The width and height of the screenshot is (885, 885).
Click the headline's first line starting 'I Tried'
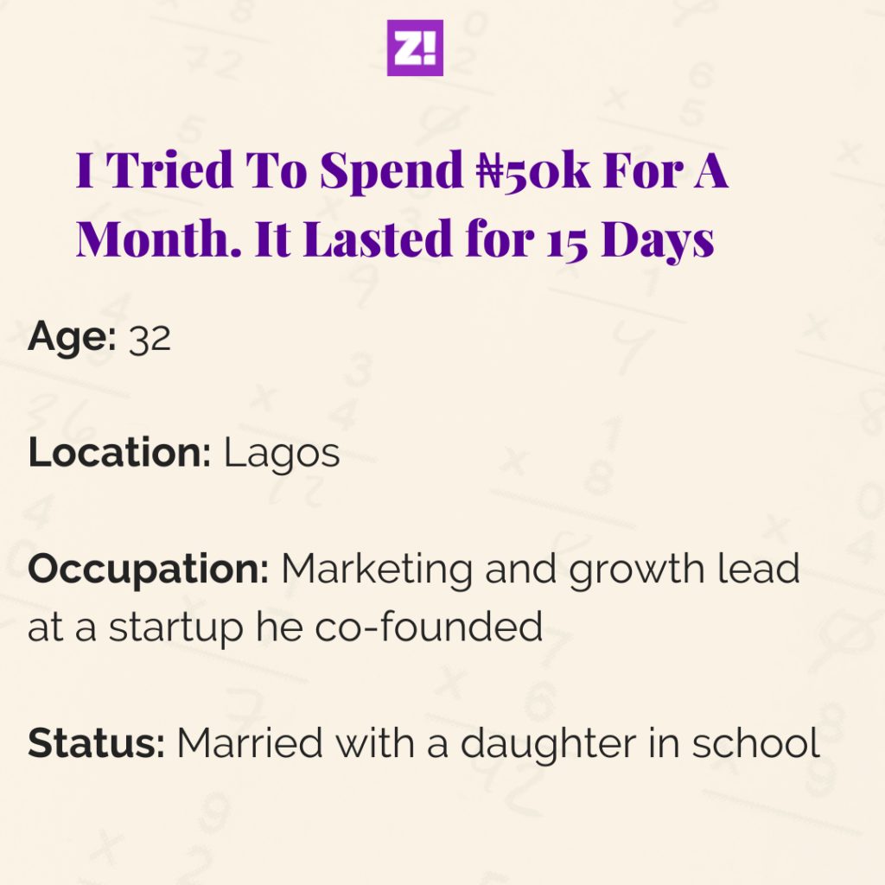[402, 171]
